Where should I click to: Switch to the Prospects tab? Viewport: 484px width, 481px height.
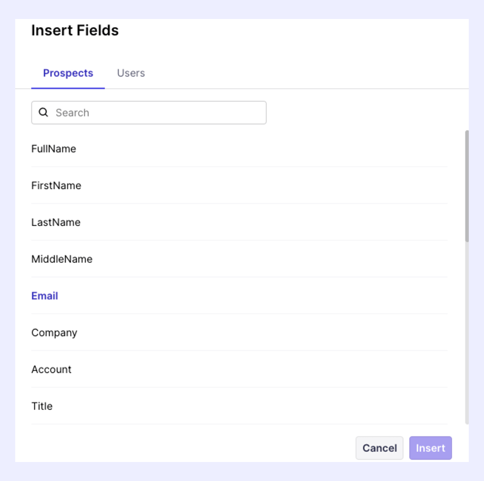[x=68, y=73]
